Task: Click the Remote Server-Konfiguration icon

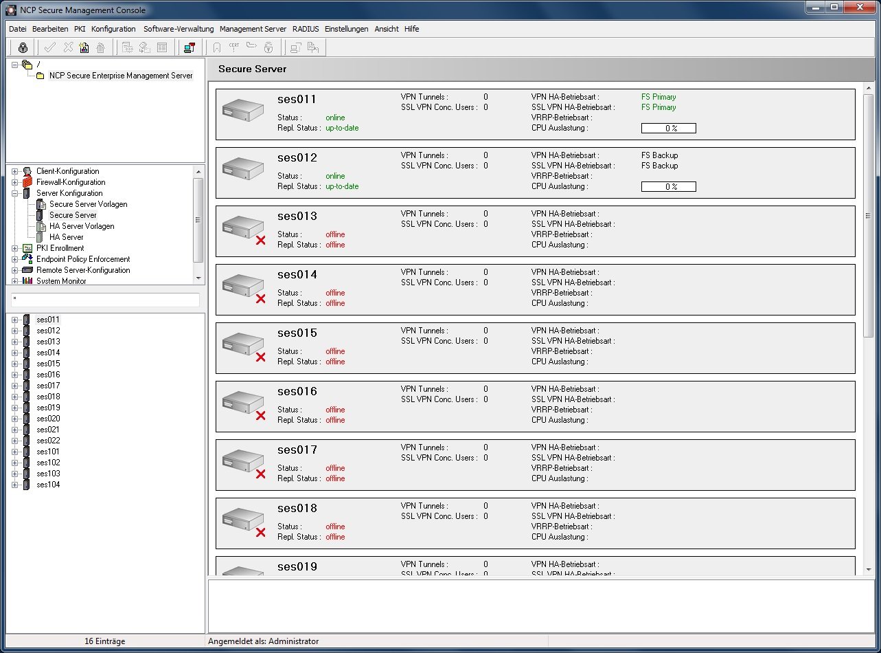Action: 27,270
